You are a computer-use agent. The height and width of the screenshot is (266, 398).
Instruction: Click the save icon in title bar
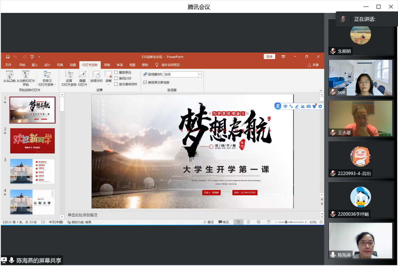coord(8,57)
